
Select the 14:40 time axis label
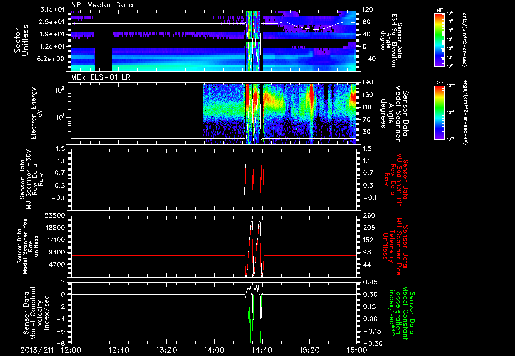[262, 349]
